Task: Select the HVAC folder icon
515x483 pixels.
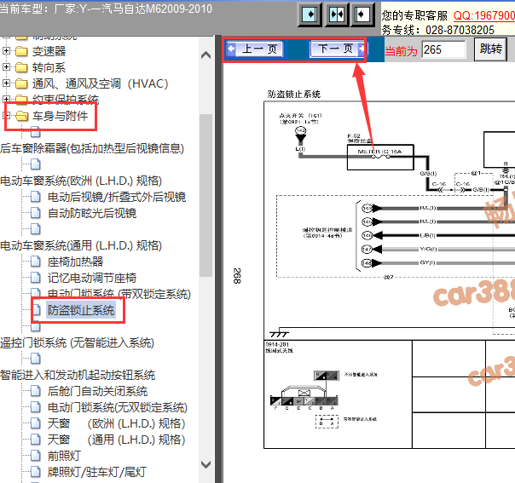Action: [21, 83]
